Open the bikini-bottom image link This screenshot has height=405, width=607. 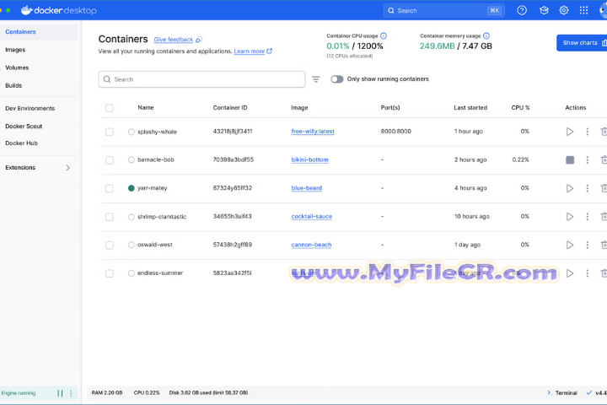309,159
